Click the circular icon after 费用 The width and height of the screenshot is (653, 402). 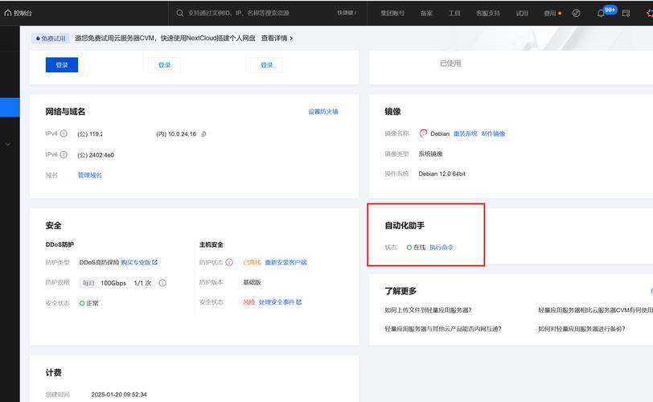576,13
